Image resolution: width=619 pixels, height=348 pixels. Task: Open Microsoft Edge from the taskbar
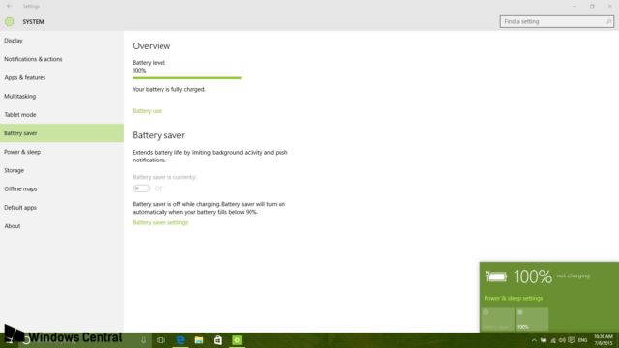tap(181, 340)
